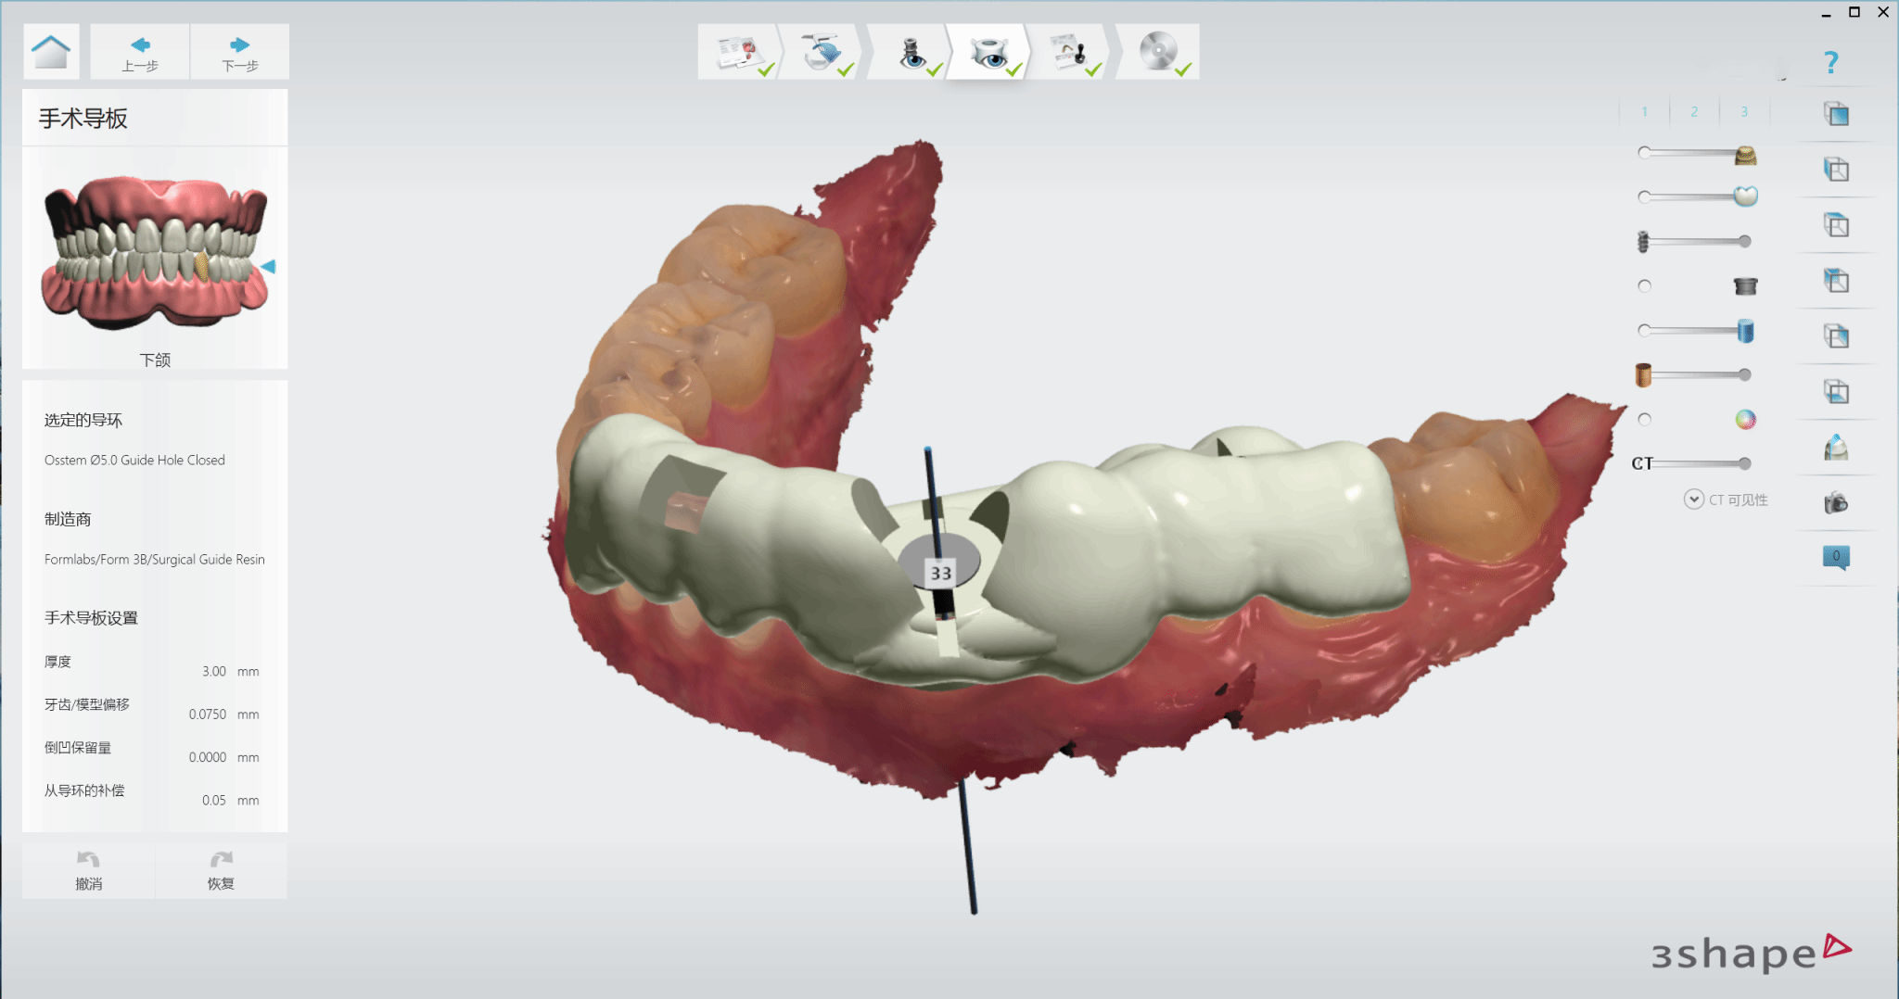Click the CT transparency slider handle
Screen dimensions: 1899x999
(1744, 463)
